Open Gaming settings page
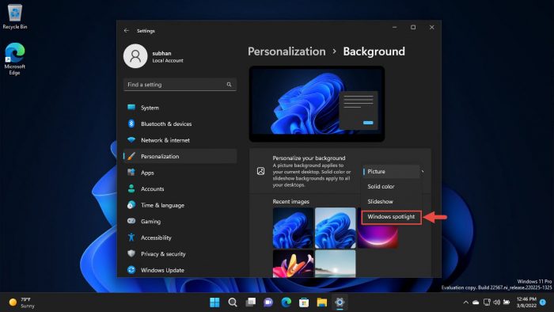This screenshot has width=554, height=312. (x=180, y=221)
